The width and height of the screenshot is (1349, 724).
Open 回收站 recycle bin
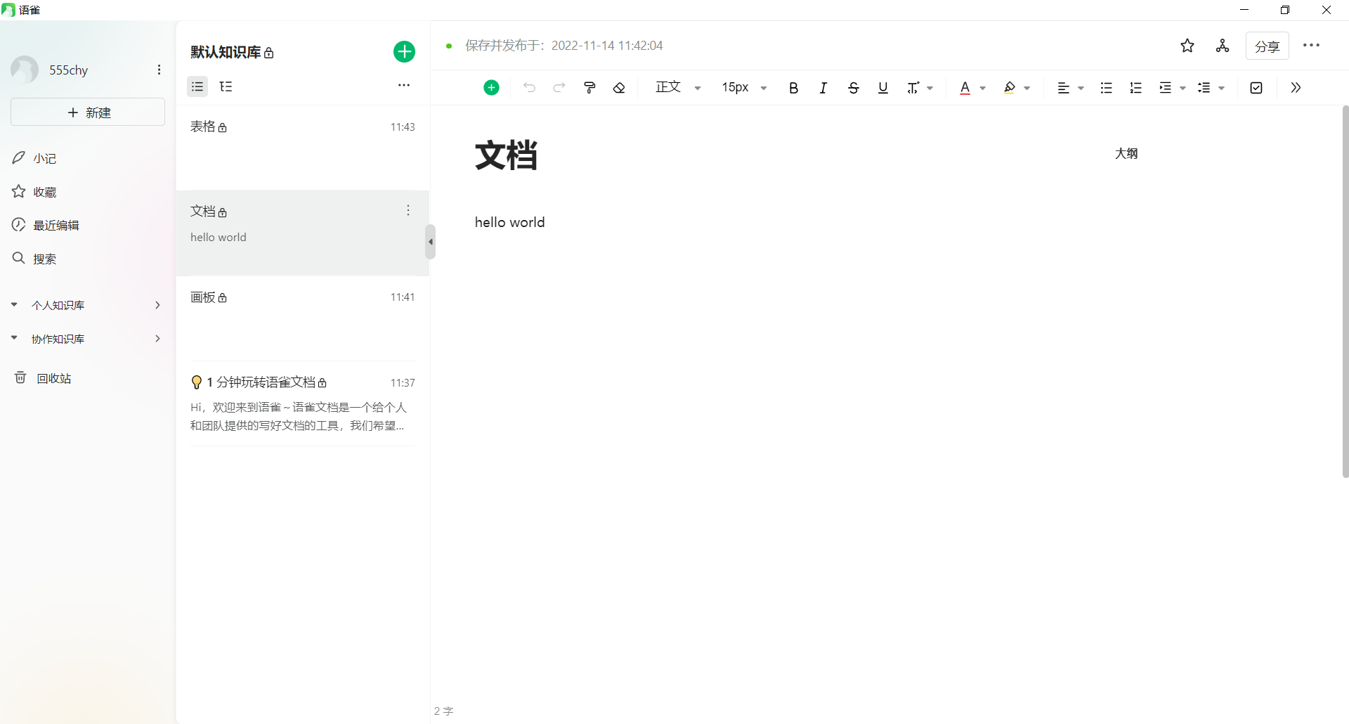coord(43,378)
